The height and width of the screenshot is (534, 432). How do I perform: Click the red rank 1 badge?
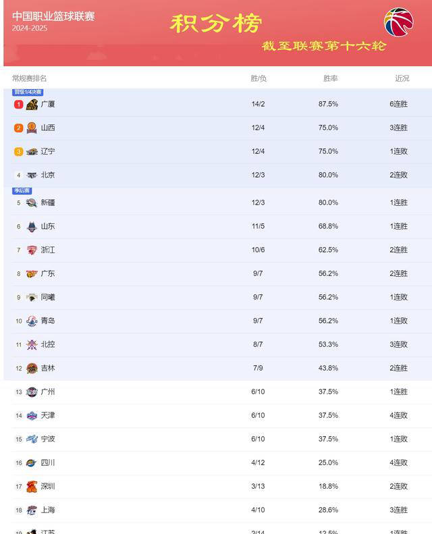pos(18,105)
